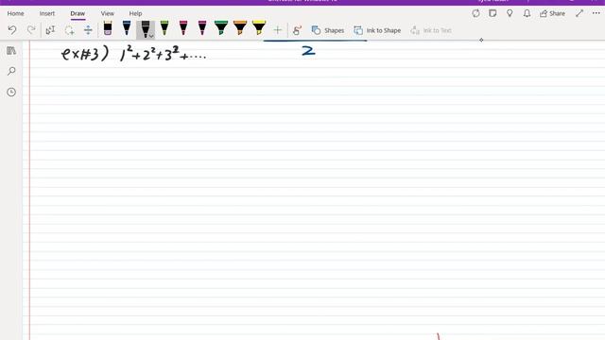
Task: Pick the olive green pen
Action: [164, 28]
